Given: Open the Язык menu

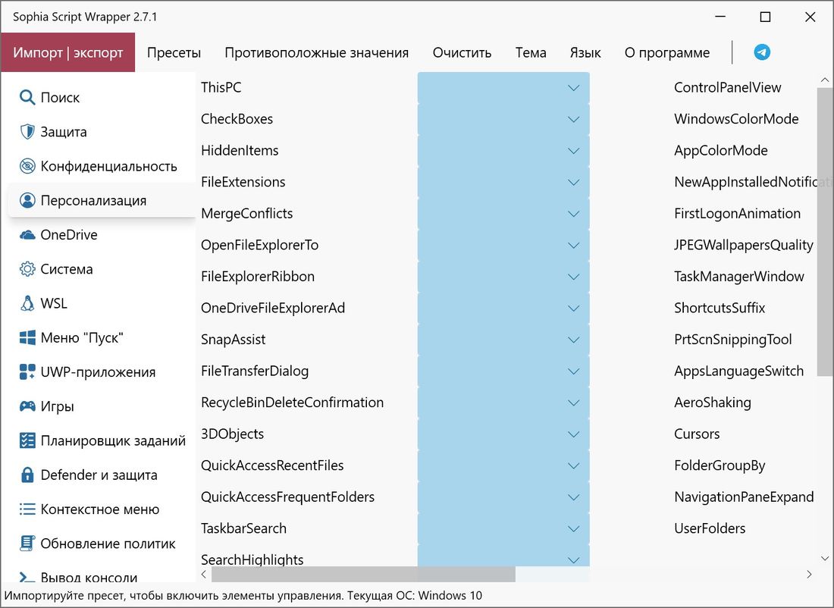Looking at the screenshot, I should [x=585, y=52].
